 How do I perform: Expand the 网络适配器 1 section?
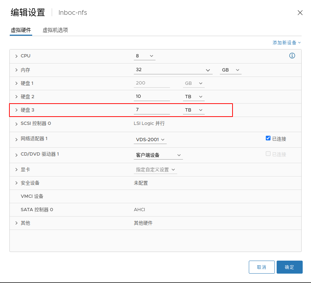[x=17, y=139]
